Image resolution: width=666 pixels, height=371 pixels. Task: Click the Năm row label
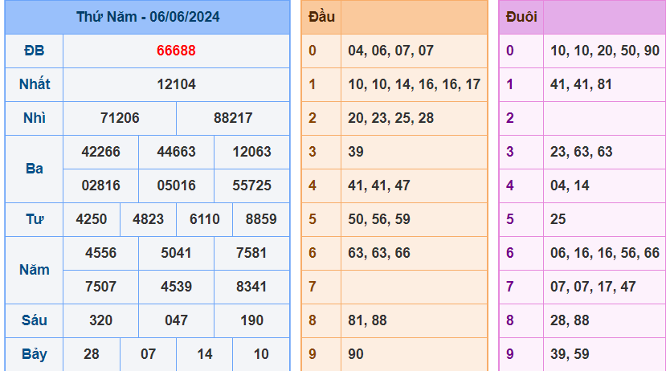tap(35, 270)
